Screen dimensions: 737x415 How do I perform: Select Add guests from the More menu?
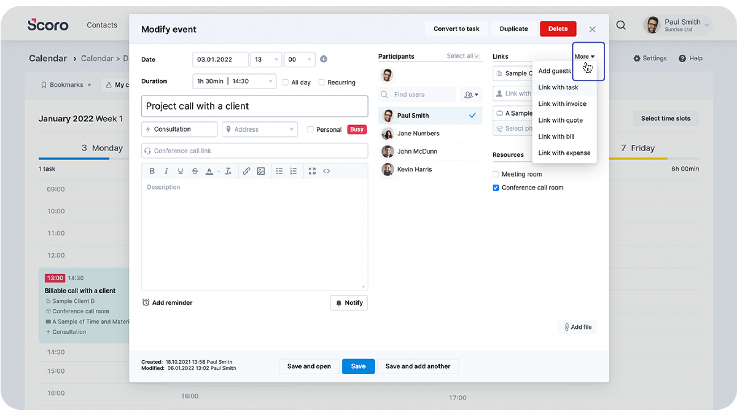[554, 71]
